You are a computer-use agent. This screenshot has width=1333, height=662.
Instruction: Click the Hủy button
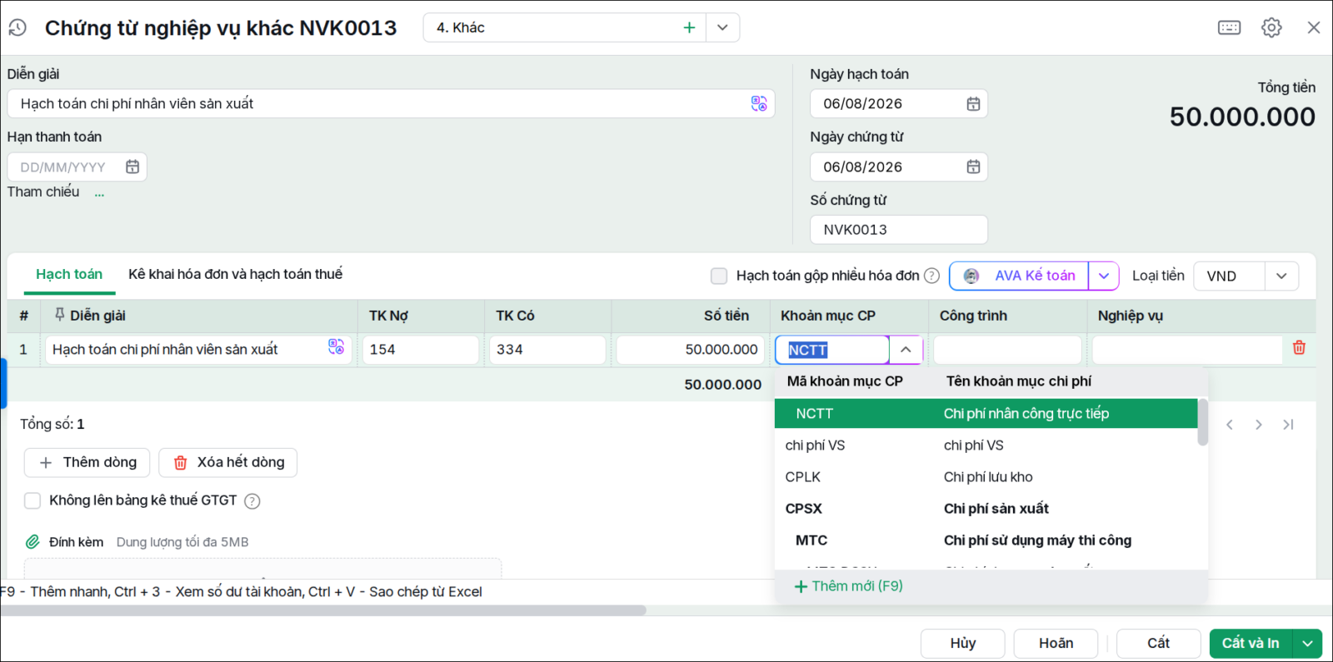pyautogui.click(x=963, y=643)
